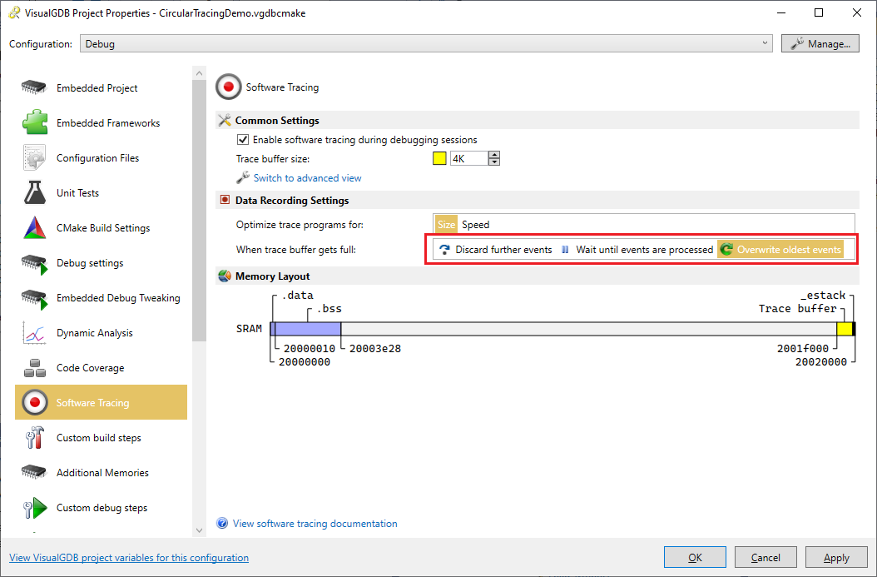Choose Overwrite oldest events option
This screenshot has height=577, width=877.
point(780,250)
